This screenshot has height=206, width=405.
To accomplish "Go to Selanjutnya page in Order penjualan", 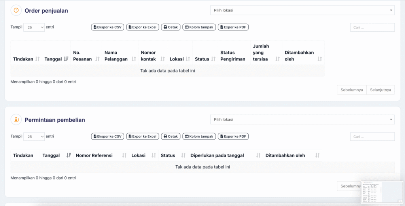I will pos(380,90).
